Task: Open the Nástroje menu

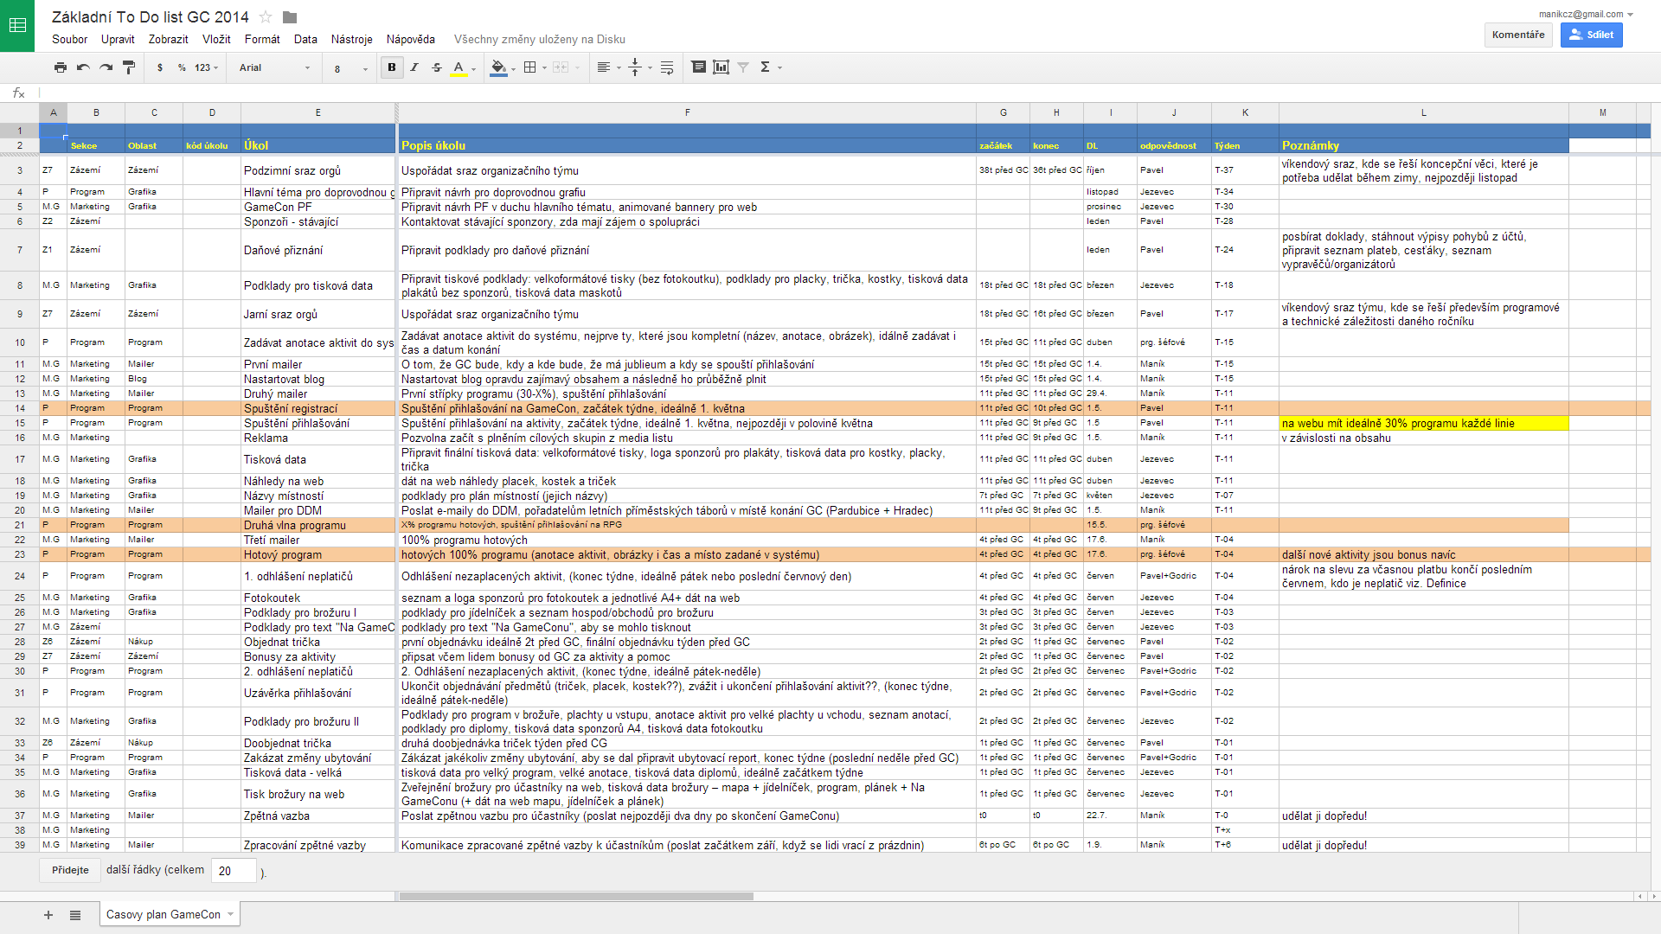Action: [351, 39]
